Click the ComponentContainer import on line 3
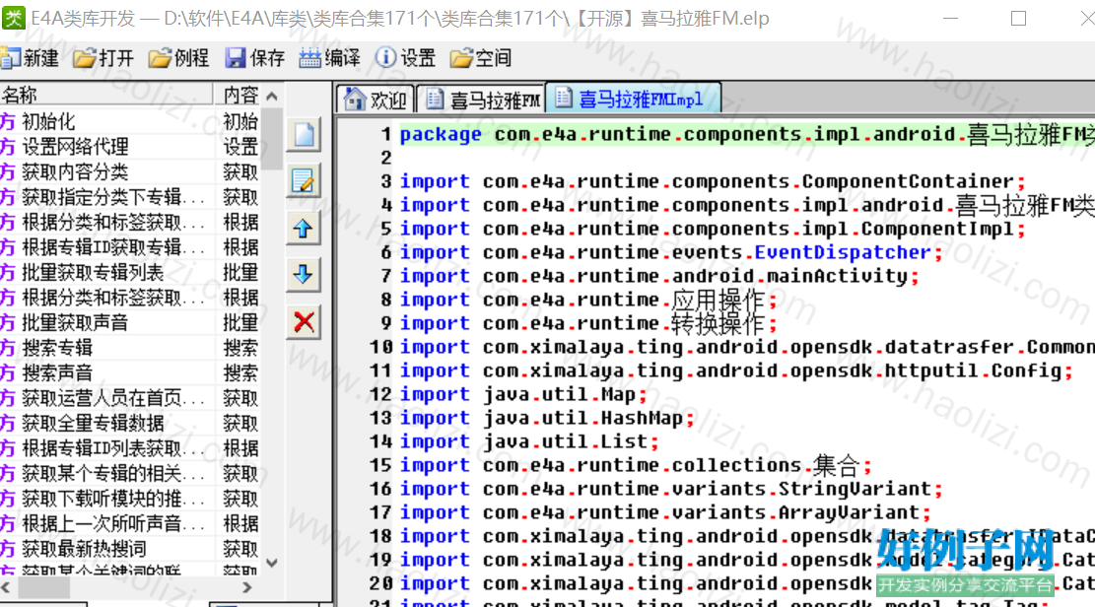Screen dimensions: 1095x607 [713, 181]
